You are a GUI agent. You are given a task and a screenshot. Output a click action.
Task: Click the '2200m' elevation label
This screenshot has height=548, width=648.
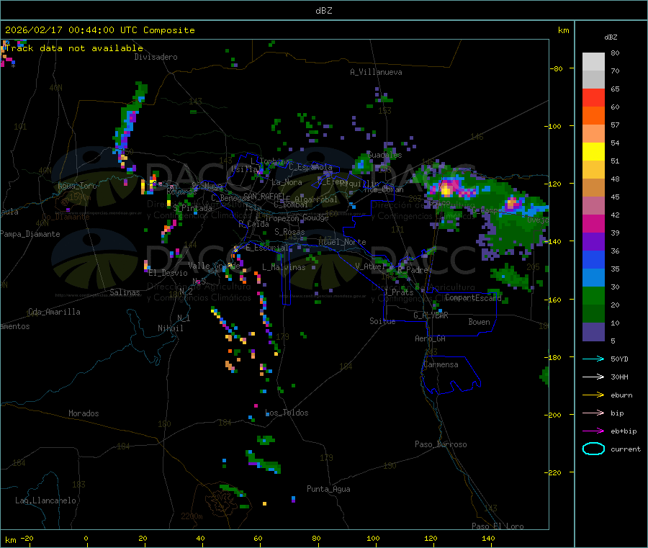[x=192, y=516]
